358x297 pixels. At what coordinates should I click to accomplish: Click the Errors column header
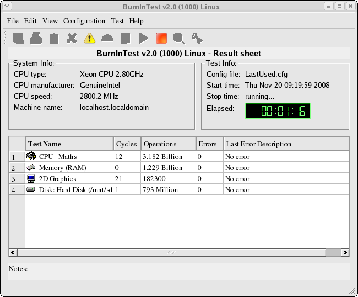click(210, 144)
